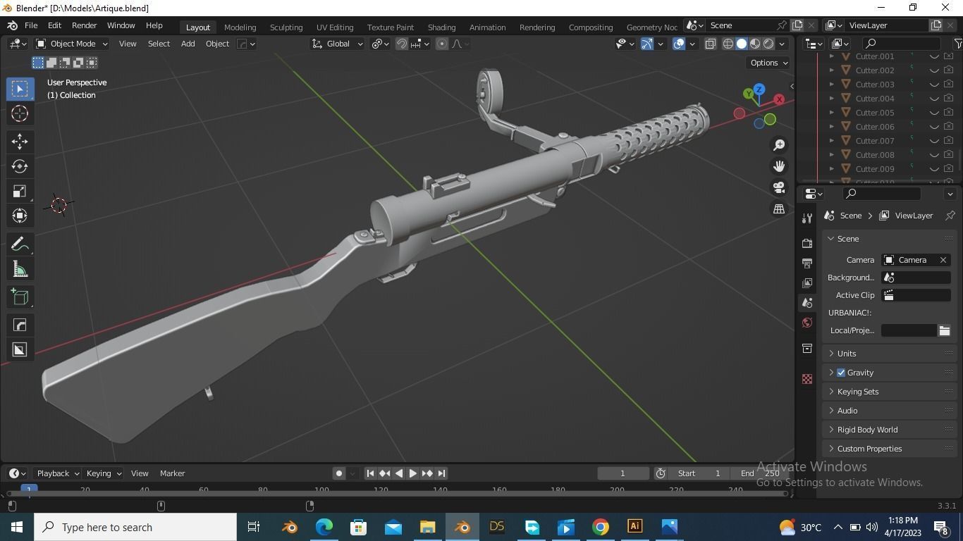Open the File menu

[x=31, y=25]
